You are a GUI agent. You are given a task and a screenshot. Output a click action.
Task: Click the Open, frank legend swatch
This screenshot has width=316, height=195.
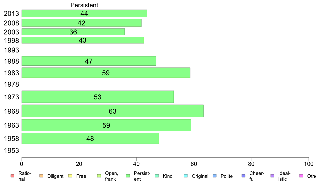(x=99, y=176)
